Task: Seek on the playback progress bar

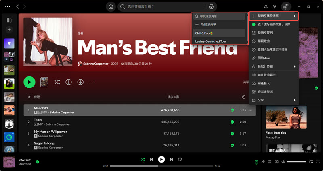Action: tap(161, 166)
